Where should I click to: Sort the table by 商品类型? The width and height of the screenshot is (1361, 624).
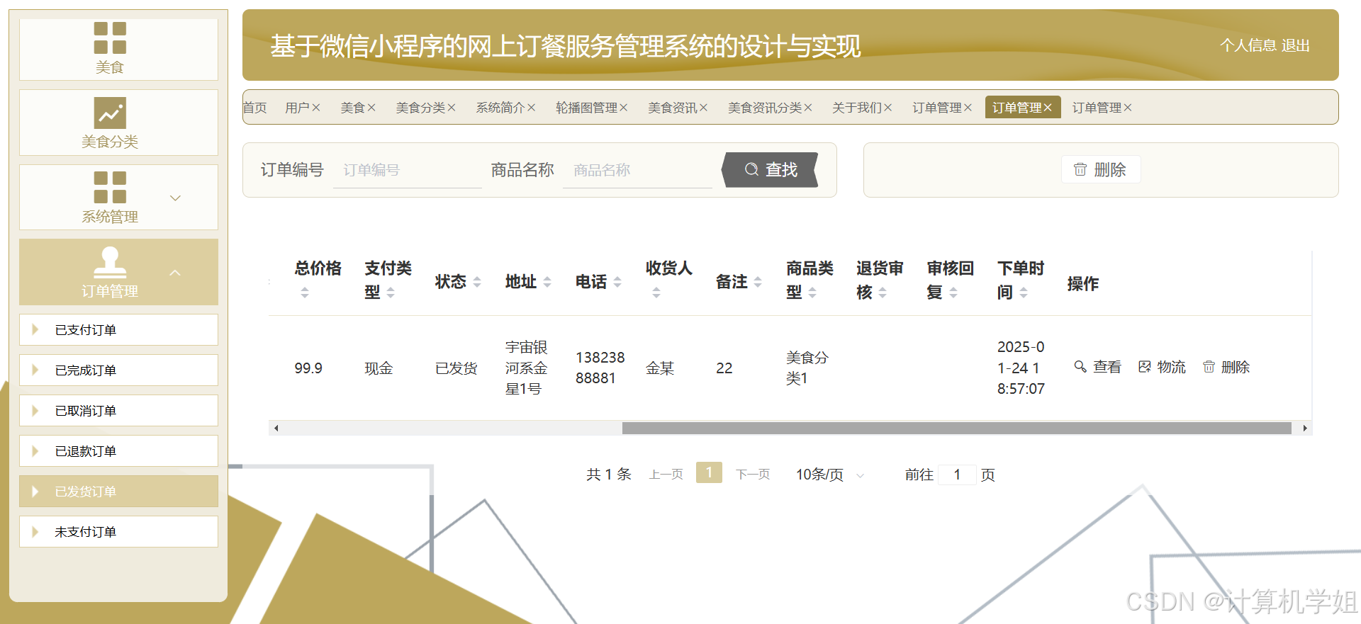[x=812, y=293]
